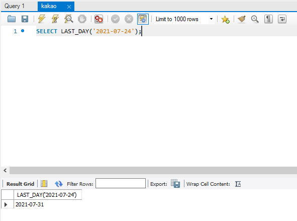Run EXPLAIN on the current statement

pyautogui.click(x=68, y=19)
